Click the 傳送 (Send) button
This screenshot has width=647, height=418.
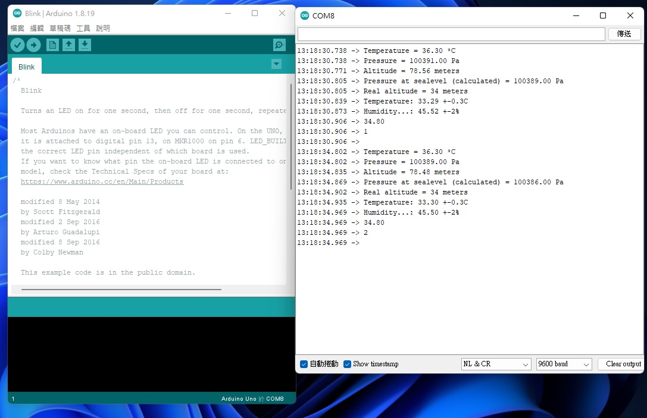pyautogui.click(x=624, y=34)
